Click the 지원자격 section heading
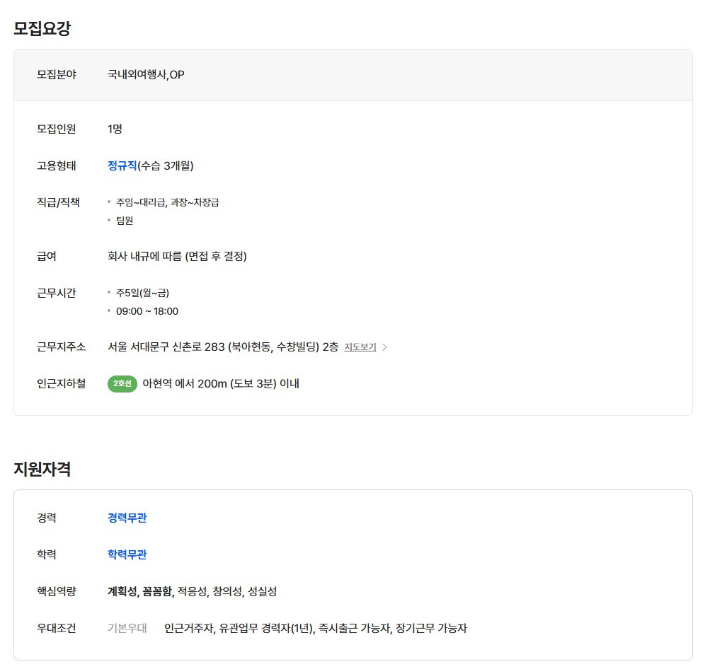The width and height of the screenshot is (705, 669). click(42, 469)
